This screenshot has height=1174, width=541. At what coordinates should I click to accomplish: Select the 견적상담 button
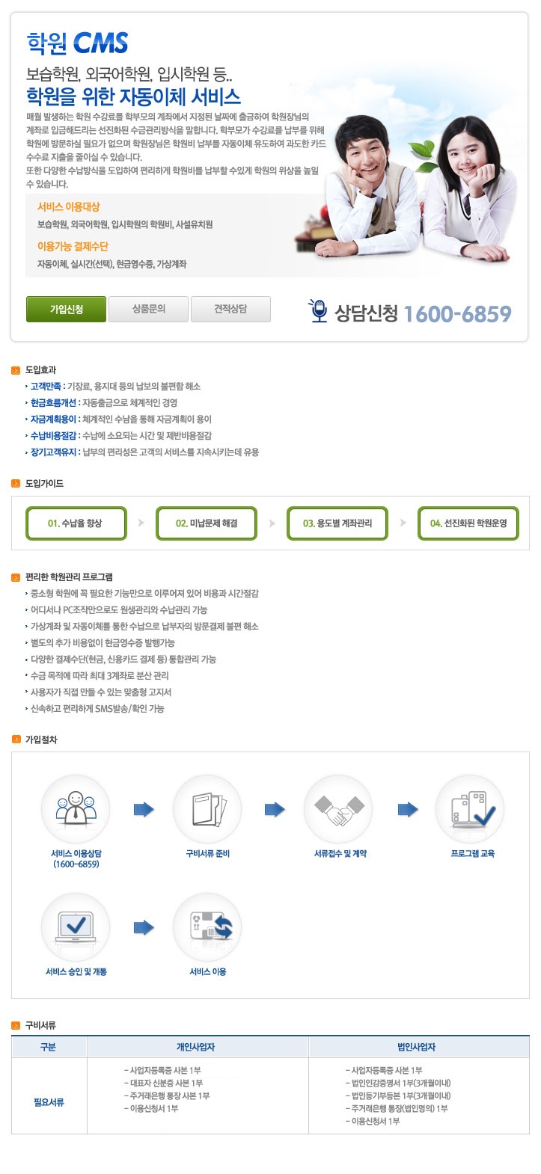(x=230, y=309)
